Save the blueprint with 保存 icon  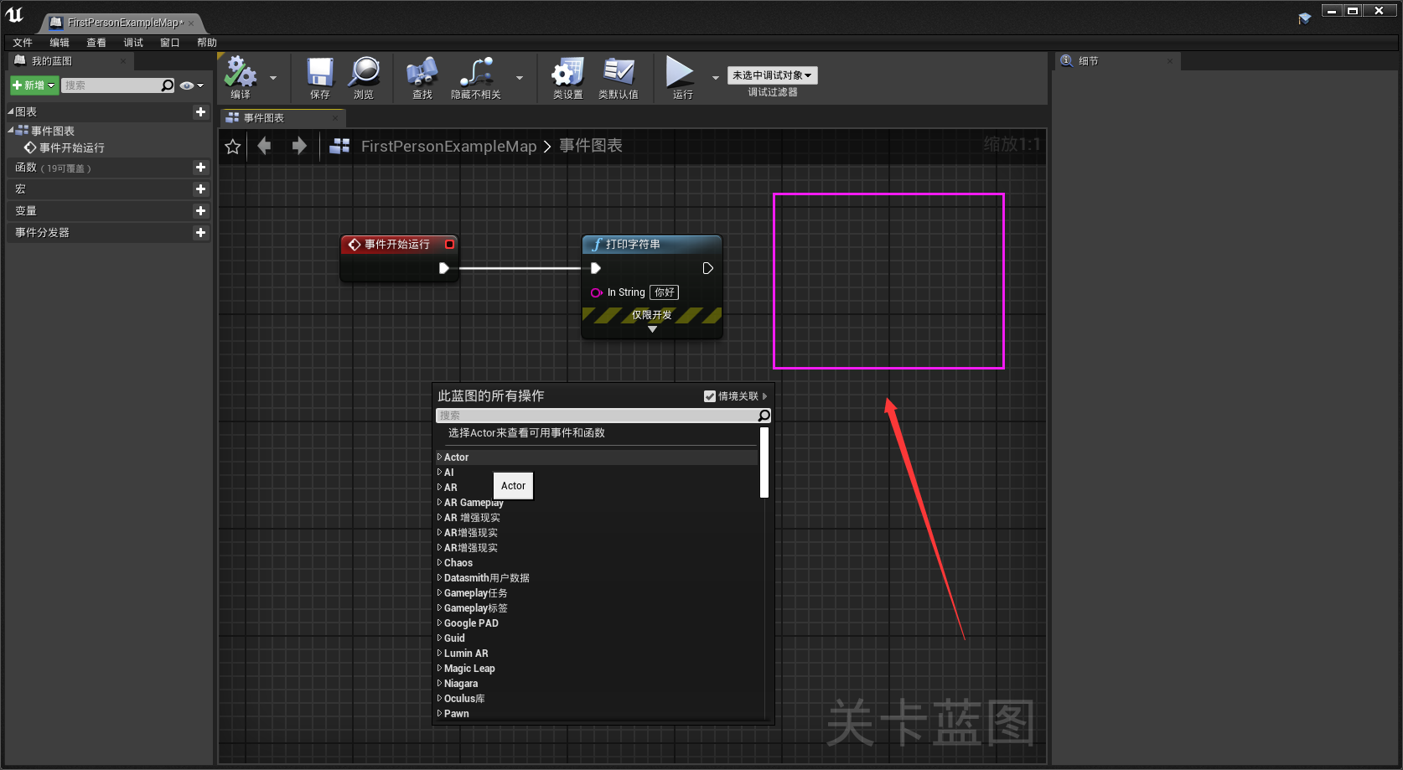tap(320, 72)
